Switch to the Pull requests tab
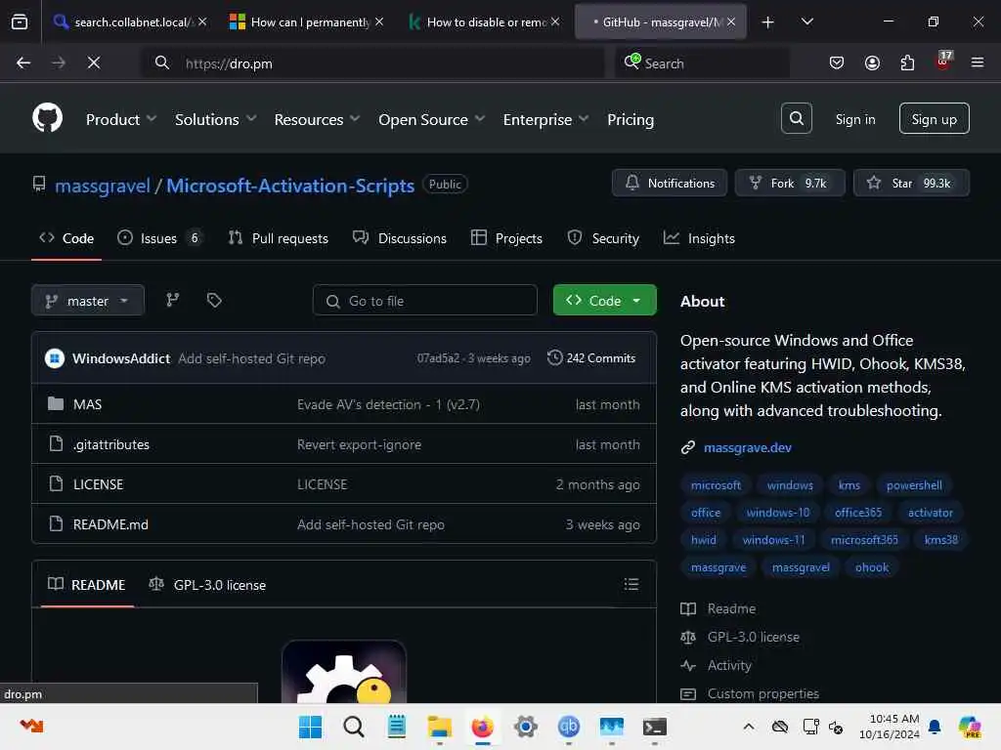 point(279,238)
